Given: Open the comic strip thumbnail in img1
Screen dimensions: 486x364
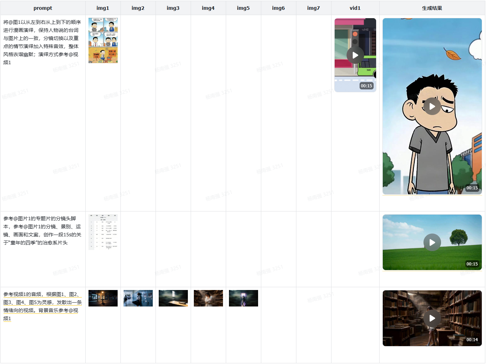Looking at the screenshot, I should coord(103,41).
